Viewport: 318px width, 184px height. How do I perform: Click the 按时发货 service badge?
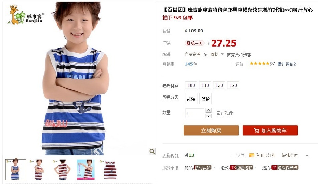point(203,168)
